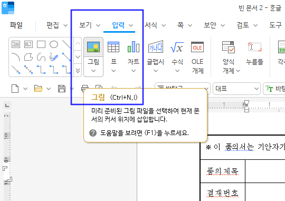The image size is (285, 201).
Task: Insert a 누름틀 field
Action: coord(254,53)
